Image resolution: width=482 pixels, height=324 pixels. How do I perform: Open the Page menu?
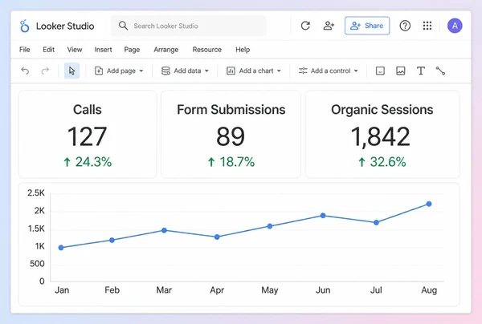coord(132,50)
